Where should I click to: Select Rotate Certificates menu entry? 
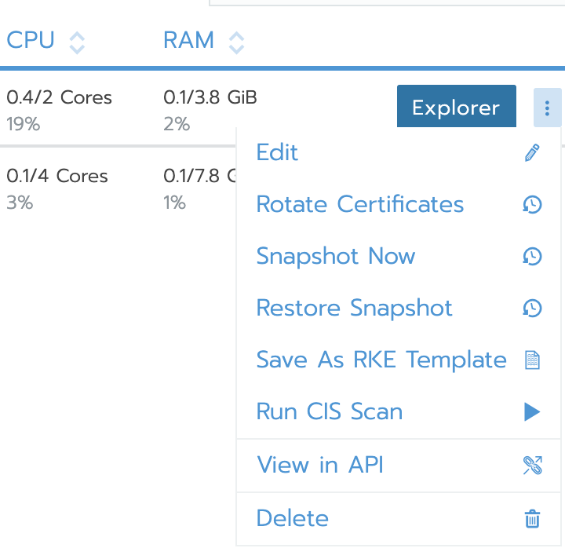tap(399, 204)
